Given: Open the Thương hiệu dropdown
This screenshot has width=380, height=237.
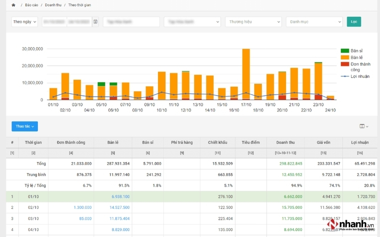Looking at the screenshot, I should [x=253, y=22].
